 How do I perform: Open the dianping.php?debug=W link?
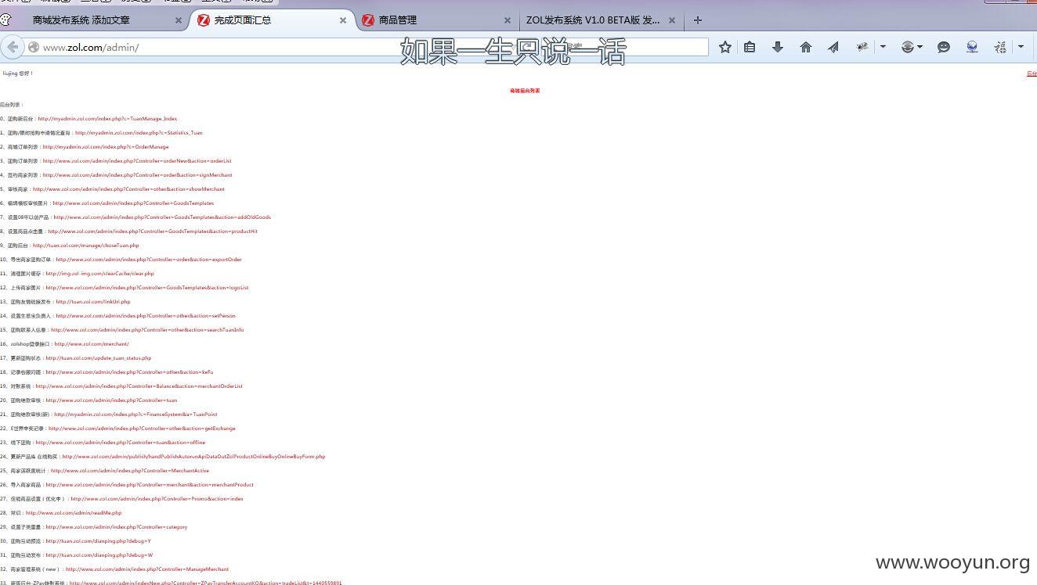[99, 555]
